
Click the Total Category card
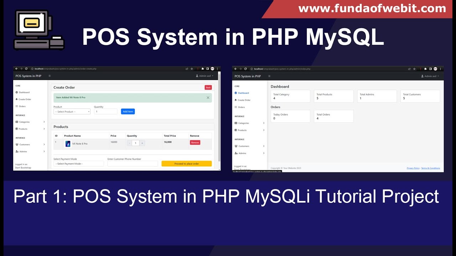point(290,96)
